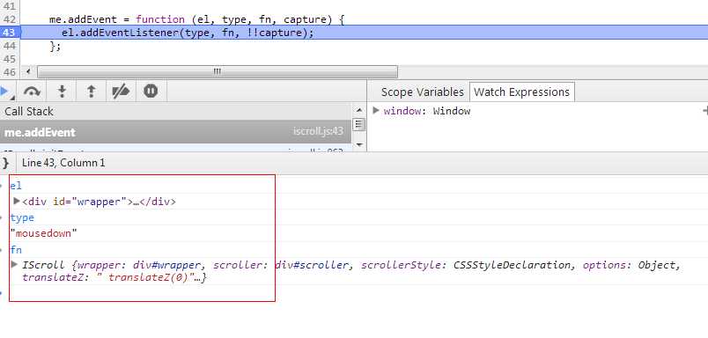Click line number 43 in the gutter

(9, 33)
